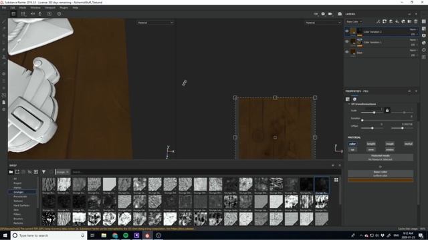The height and width of the screenshot is (240, 428).
Task: Click the Rotation slider handle
Action: click(362, 120)
